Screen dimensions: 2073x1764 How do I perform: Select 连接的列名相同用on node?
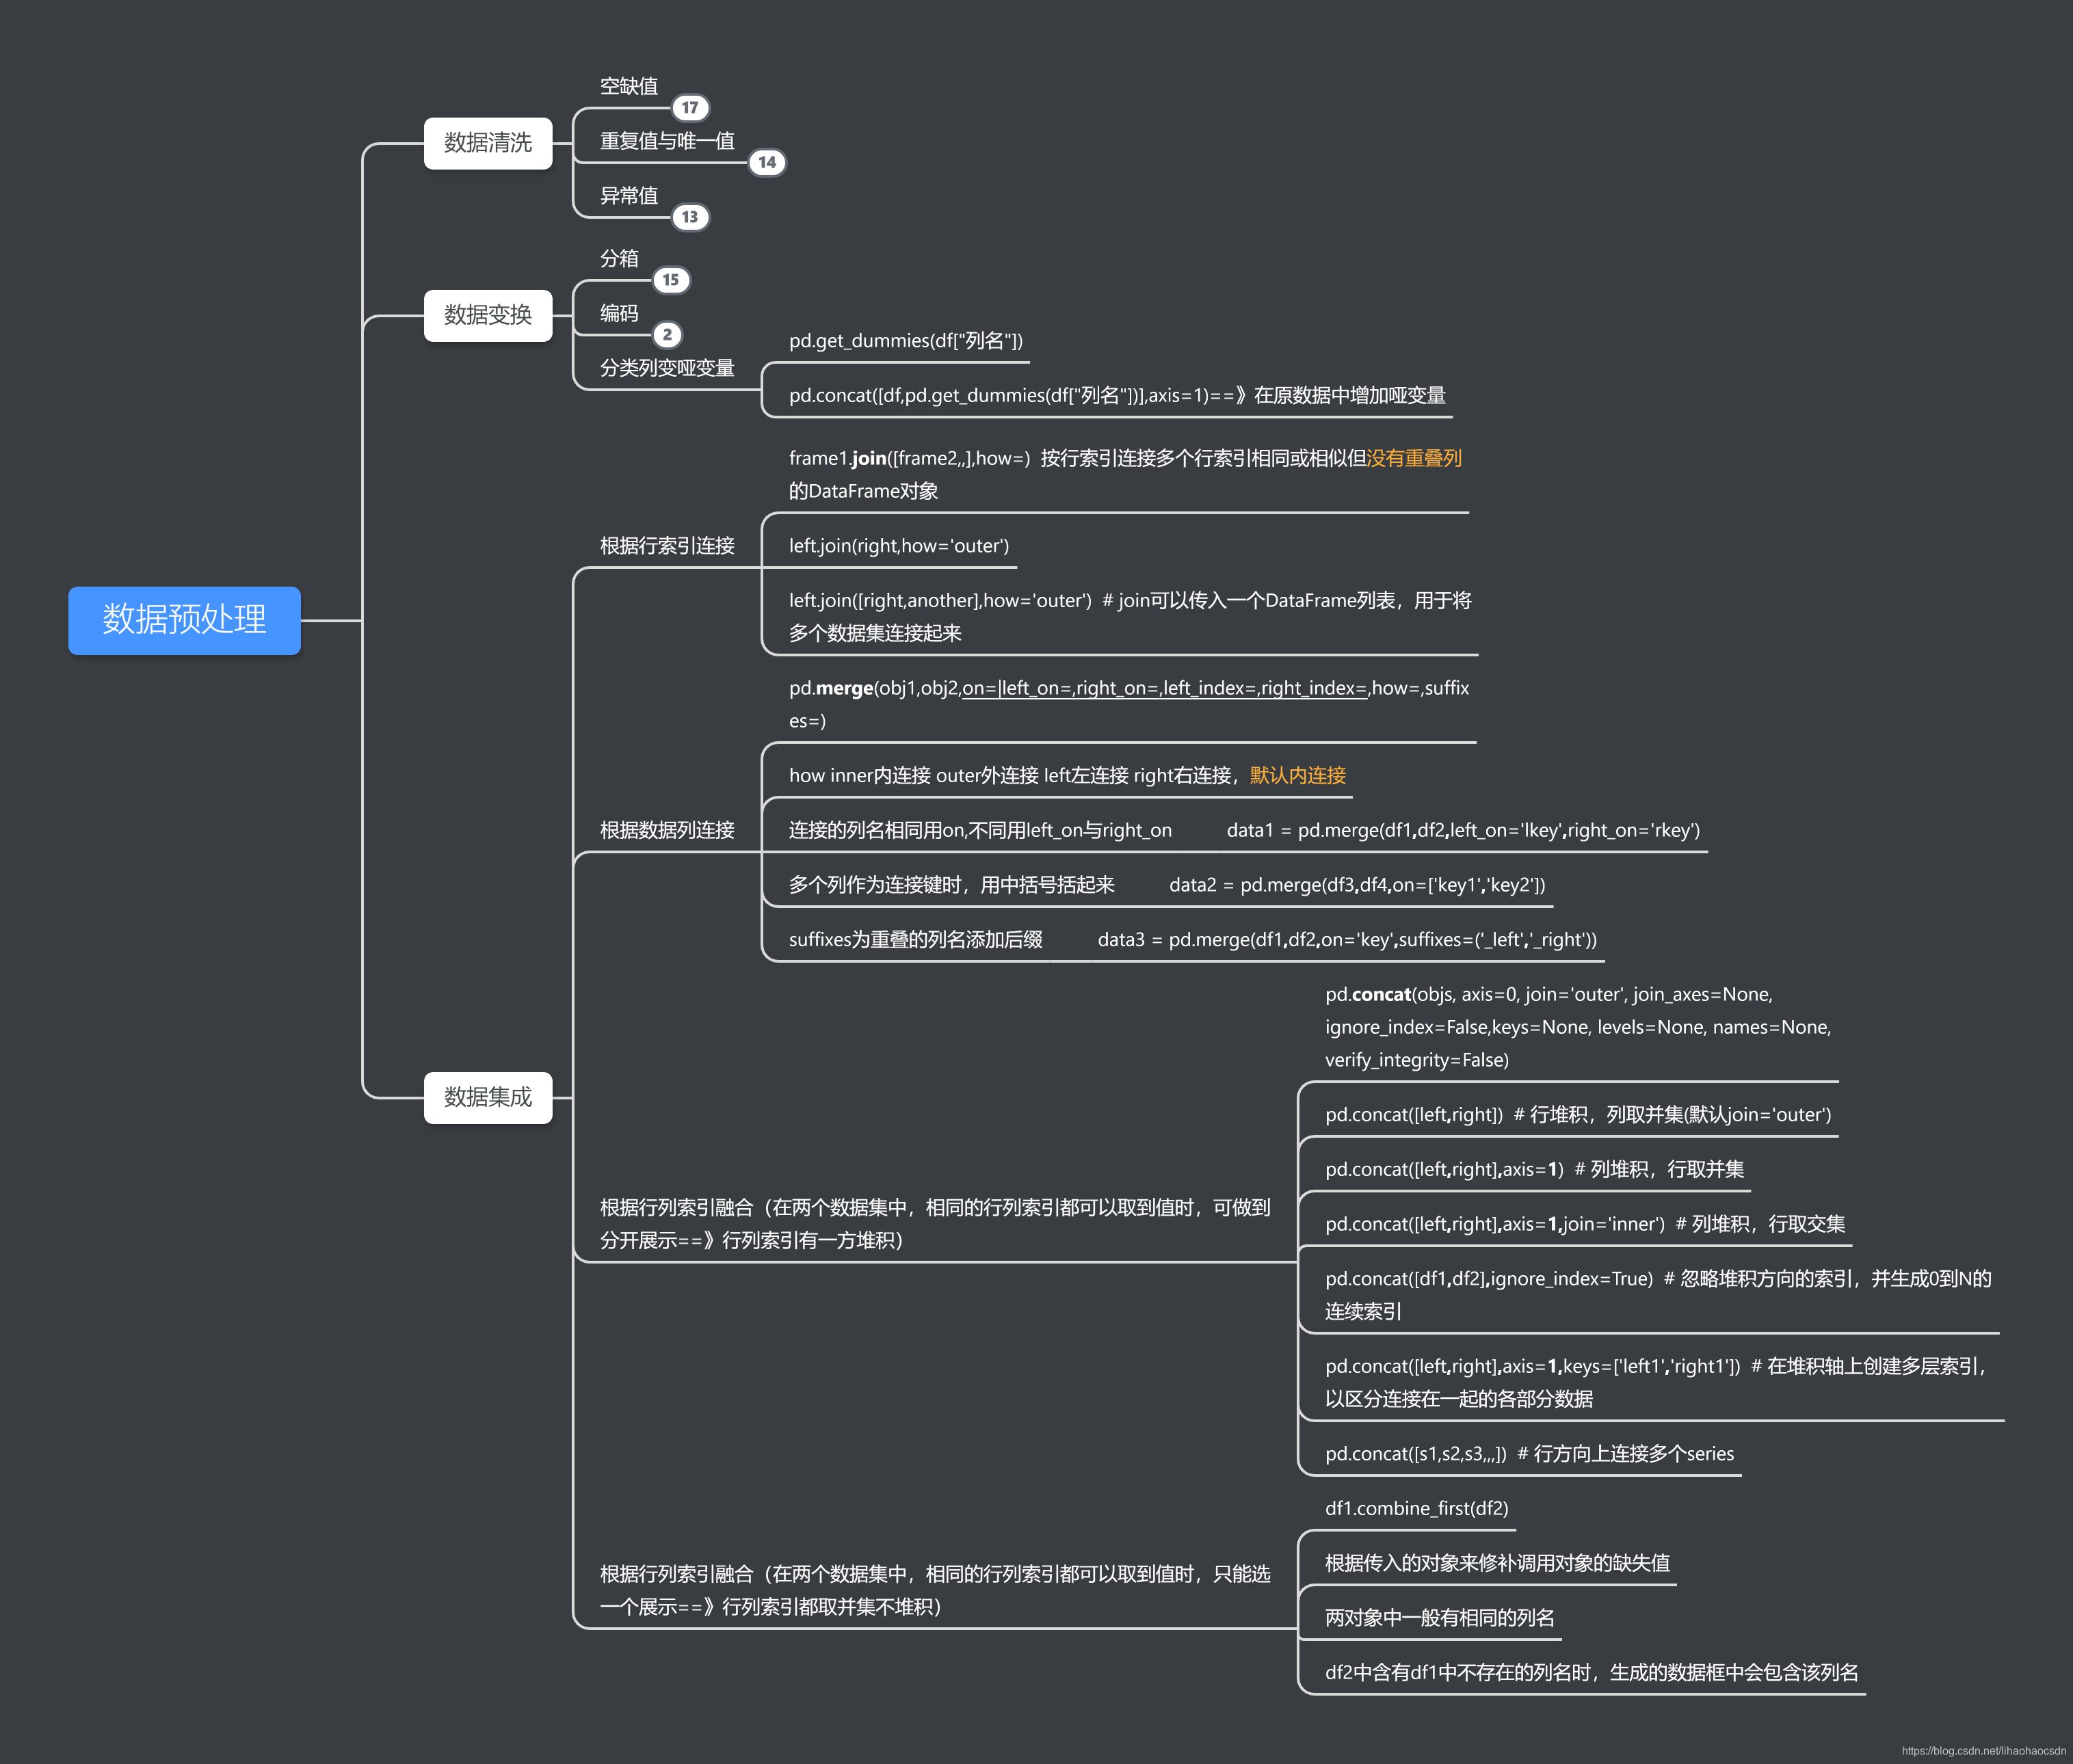1243,830
